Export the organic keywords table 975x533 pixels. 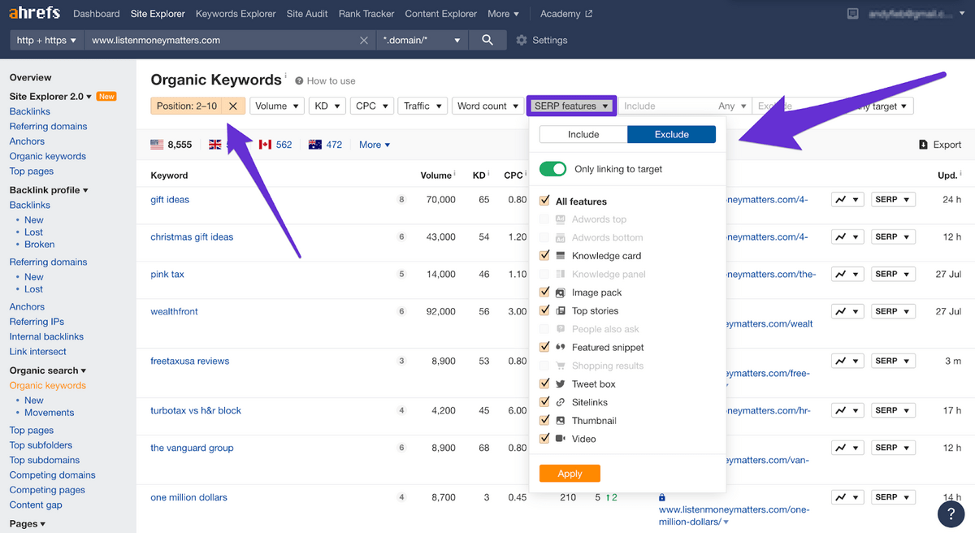tap(940, 145)
